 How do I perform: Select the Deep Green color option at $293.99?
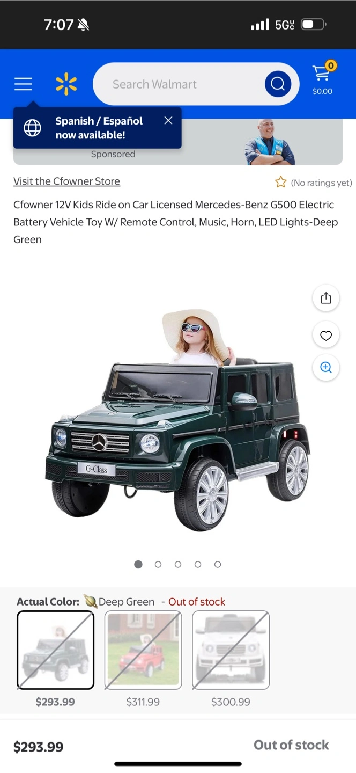(x=56, y=650)
